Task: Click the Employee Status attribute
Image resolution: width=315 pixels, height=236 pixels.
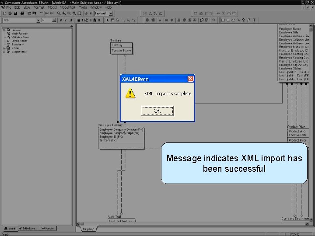Action: [x=290, y=69]
